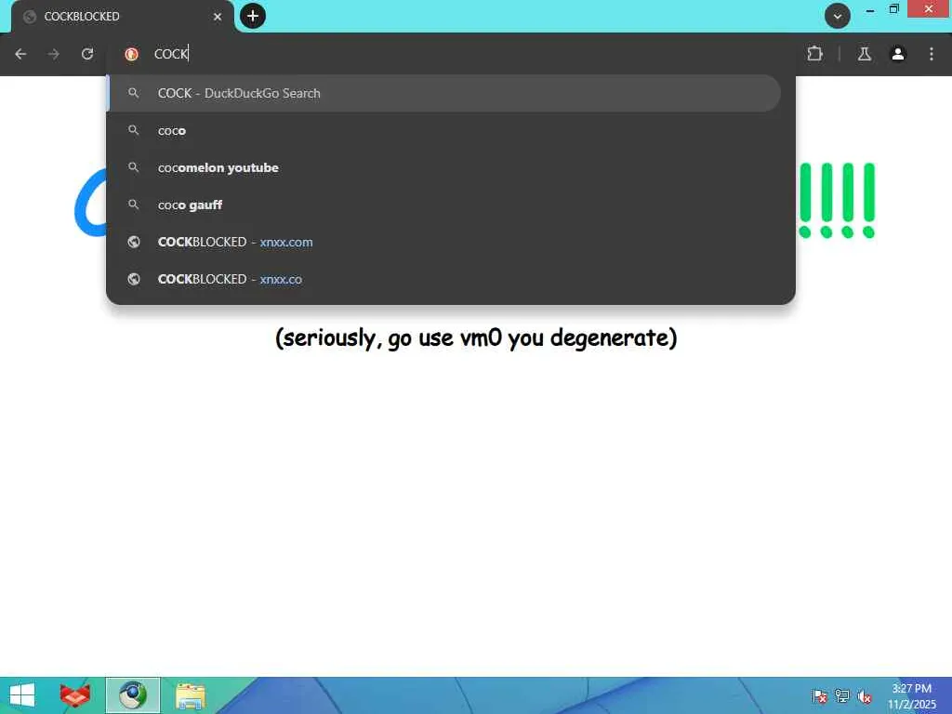The image size is (952, 714).
Task: Click the muted volume tray icon
Action: pos(865,696)
